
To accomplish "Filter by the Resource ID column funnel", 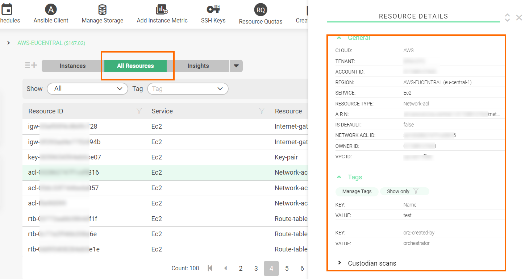I will (x=139, y=111).
